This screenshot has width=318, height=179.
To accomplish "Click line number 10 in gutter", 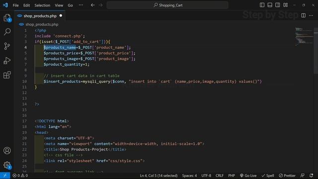I will 24,82.
